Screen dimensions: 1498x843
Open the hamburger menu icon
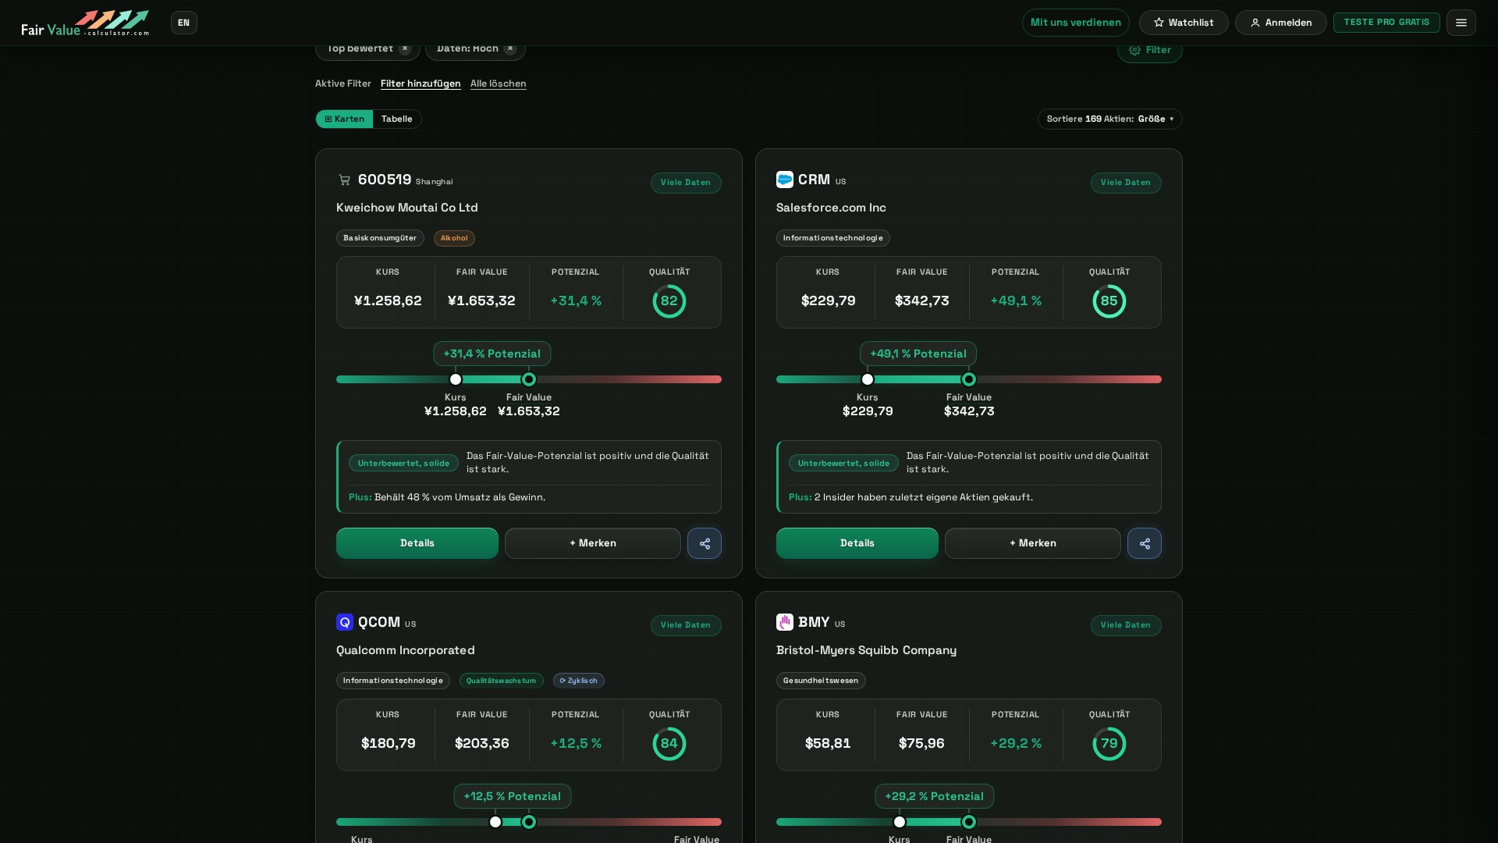pos(1461,23)
